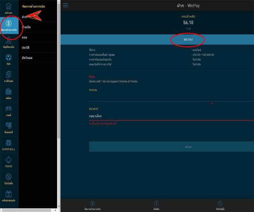This screenshot has height=212, width=254.
Task: Toggle the hamburger menu icon
Action: click(x=65, y=5)
